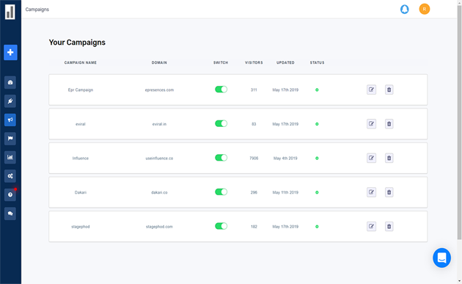Viewport: 462px width, 284px height.
Task: Open the notifications bell
Action: (405, 9)
